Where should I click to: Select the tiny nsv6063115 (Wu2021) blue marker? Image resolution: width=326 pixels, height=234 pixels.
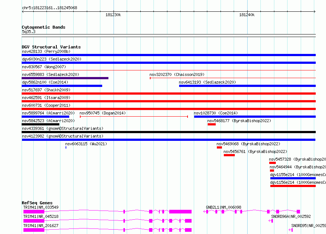coord(66,147)
